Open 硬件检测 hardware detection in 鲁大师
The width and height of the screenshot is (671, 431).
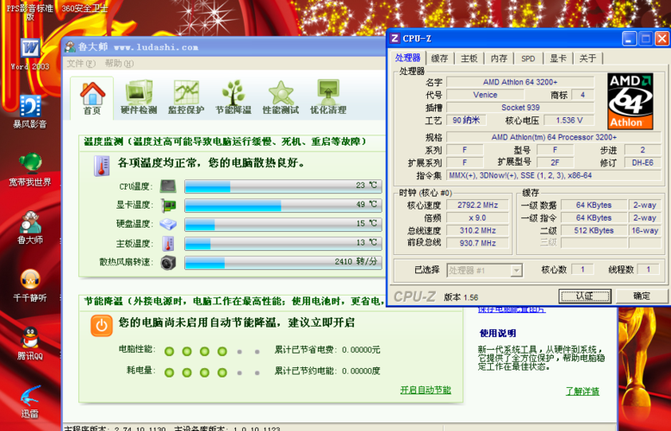click(139, 97)
